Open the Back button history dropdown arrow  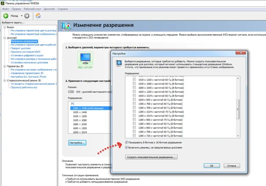[x=22, y=16]
